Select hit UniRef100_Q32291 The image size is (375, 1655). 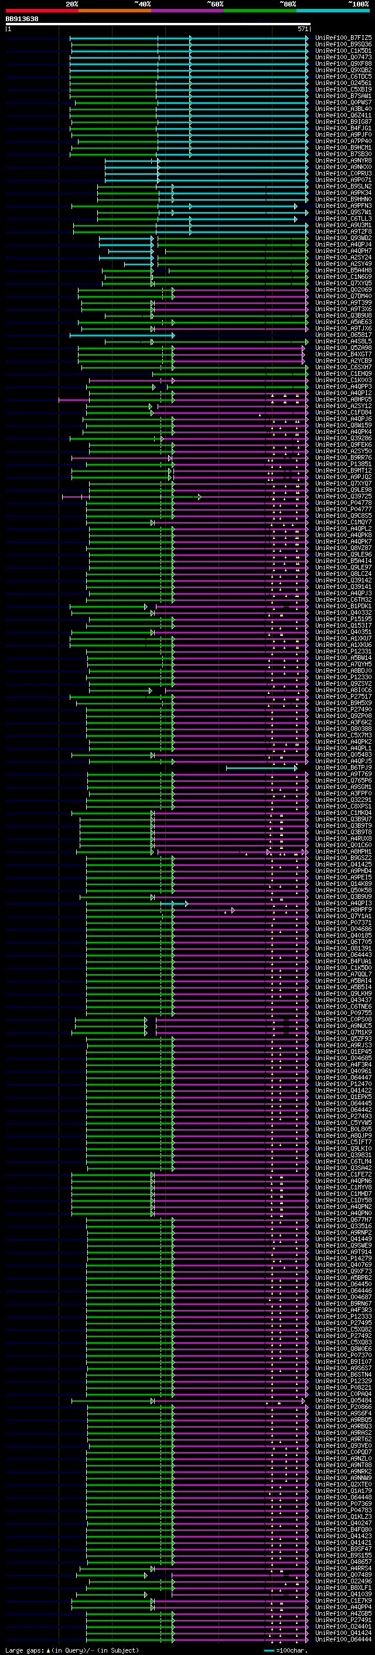tap(343, 801)
